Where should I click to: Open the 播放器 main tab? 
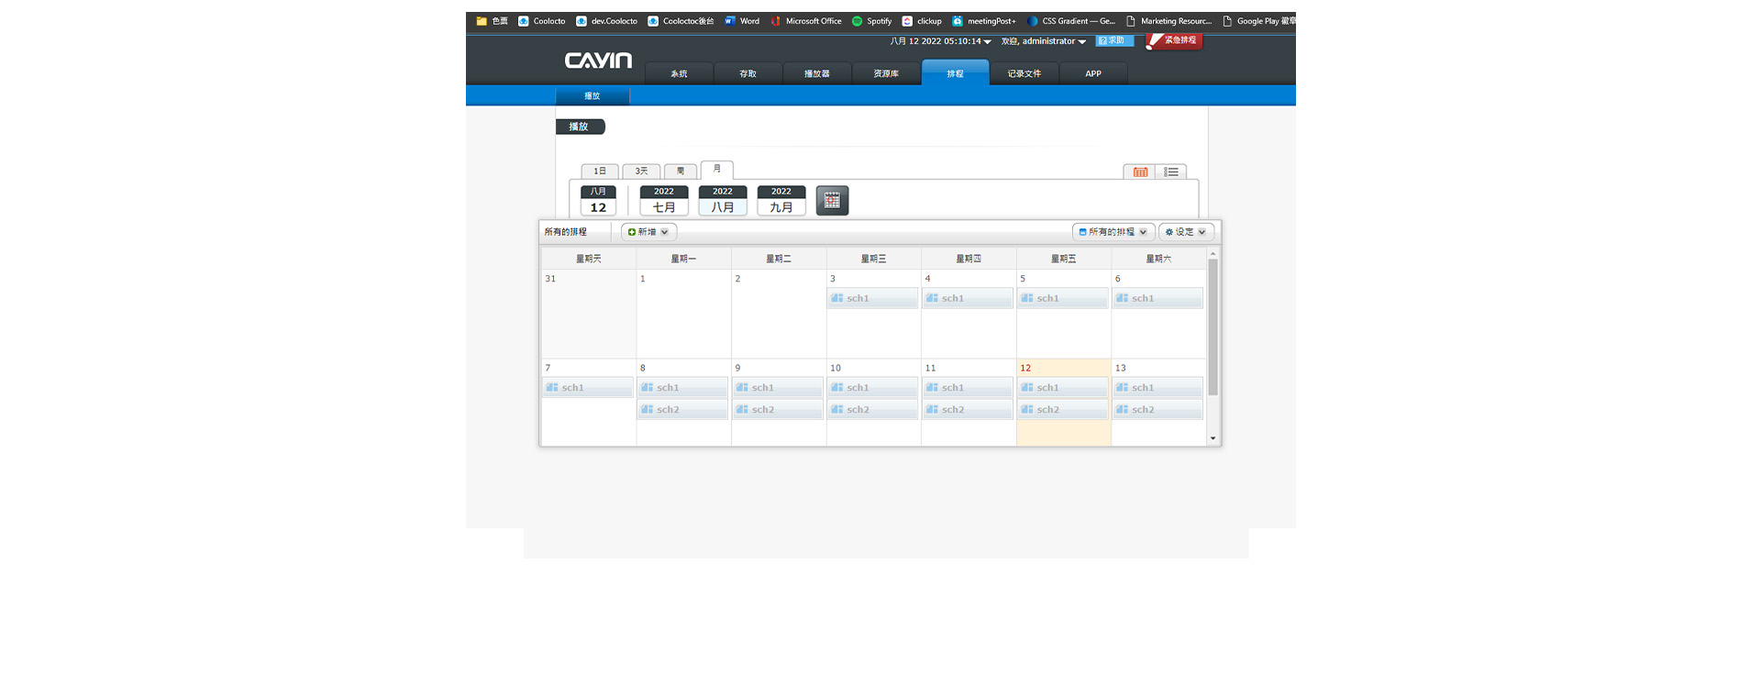[817, 73]
